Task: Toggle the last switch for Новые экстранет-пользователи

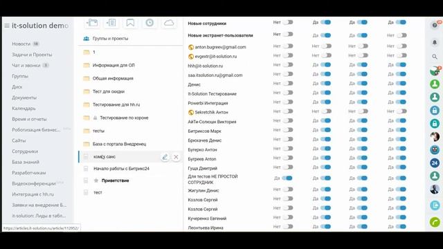Action: pos(401,35)
